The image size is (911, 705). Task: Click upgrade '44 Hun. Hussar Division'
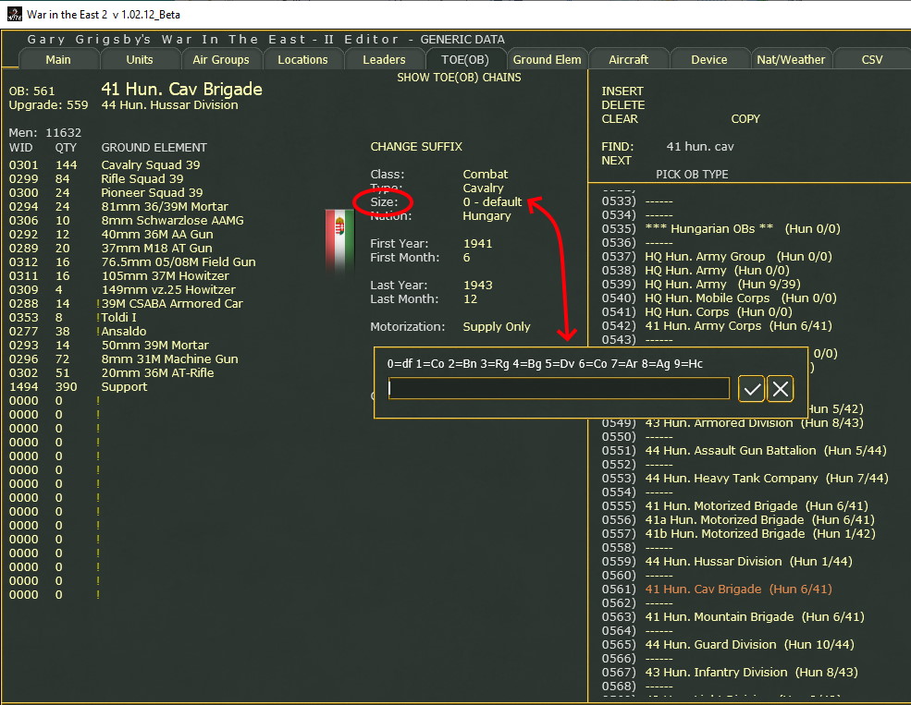(x=169, y=105)
